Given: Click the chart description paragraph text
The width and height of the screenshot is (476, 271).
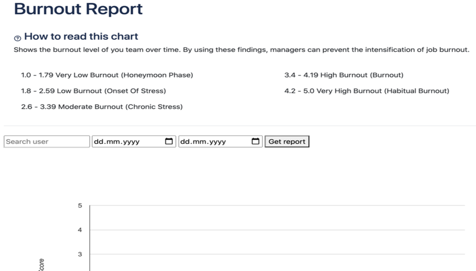Looking at the screenshot, I should click(x=241, y=50).
